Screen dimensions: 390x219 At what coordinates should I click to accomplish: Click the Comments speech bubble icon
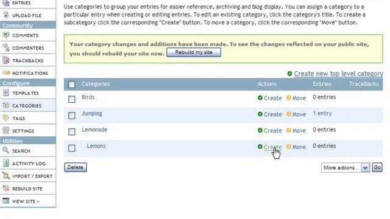coord(6,35)
